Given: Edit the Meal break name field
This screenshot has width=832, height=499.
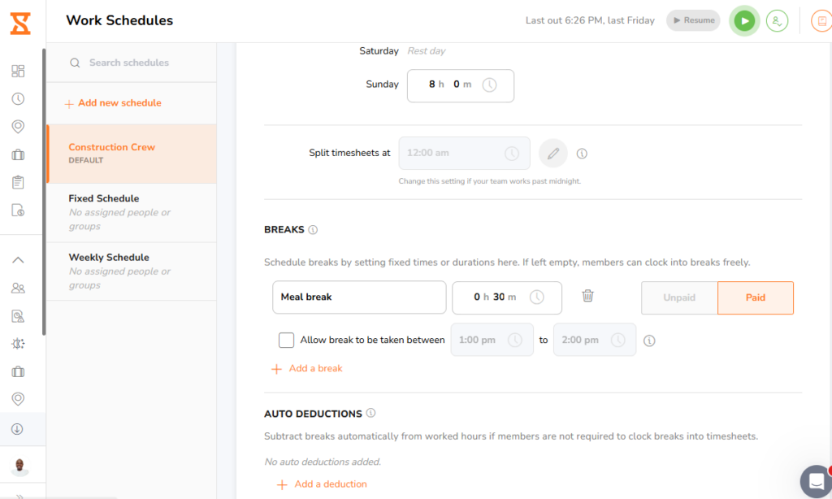Looking at the screenshot, I should pyautogui.click(x=359, y=297).
